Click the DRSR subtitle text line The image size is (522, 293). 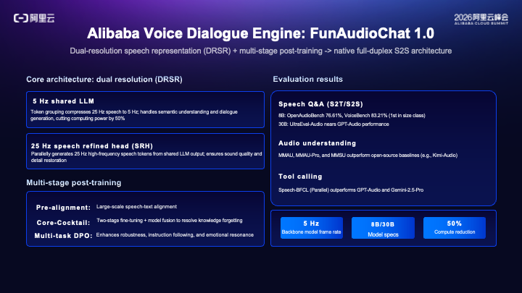coord(261,51)
